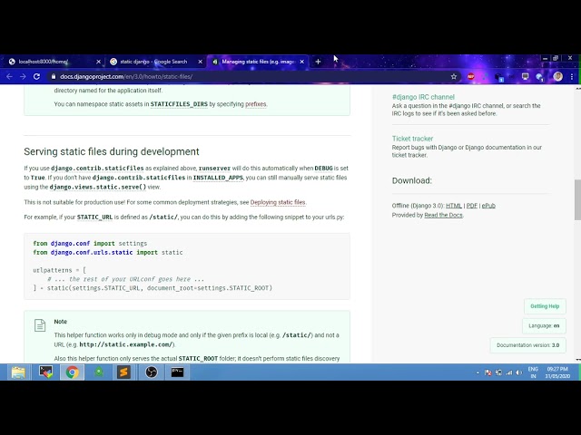Screen dimensions: 581x435
Task: Click the page vertical scrollbar thumb
Action: point(577,200)
